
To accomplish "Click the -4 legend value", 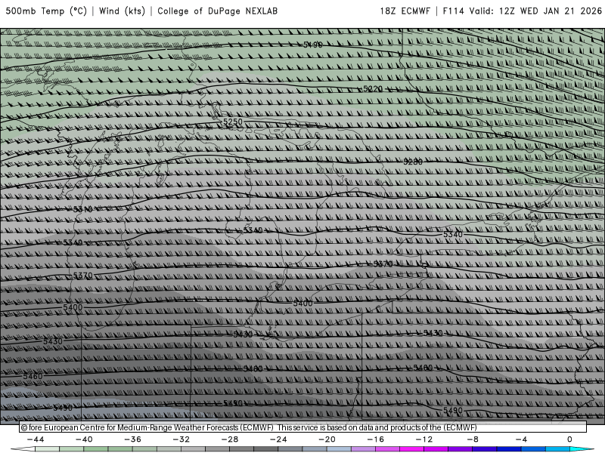I will pos(521,439).
